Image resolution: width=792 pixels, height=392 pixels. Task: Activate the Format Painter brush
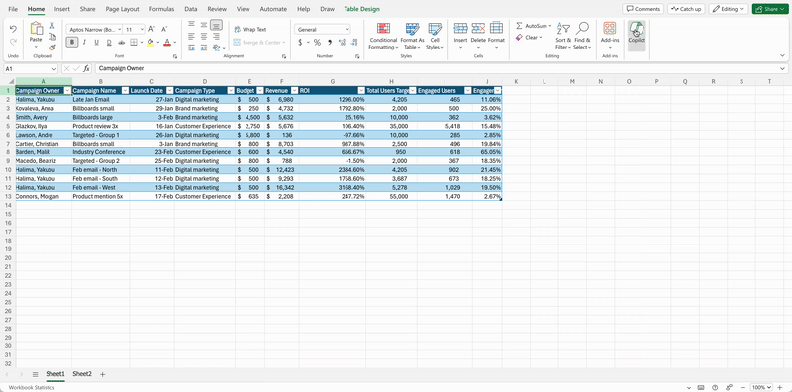coord(52,48)
